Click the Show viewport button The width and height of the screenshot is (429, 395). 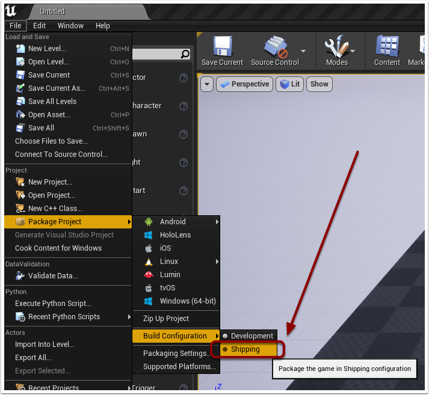(x=319, y=84)
